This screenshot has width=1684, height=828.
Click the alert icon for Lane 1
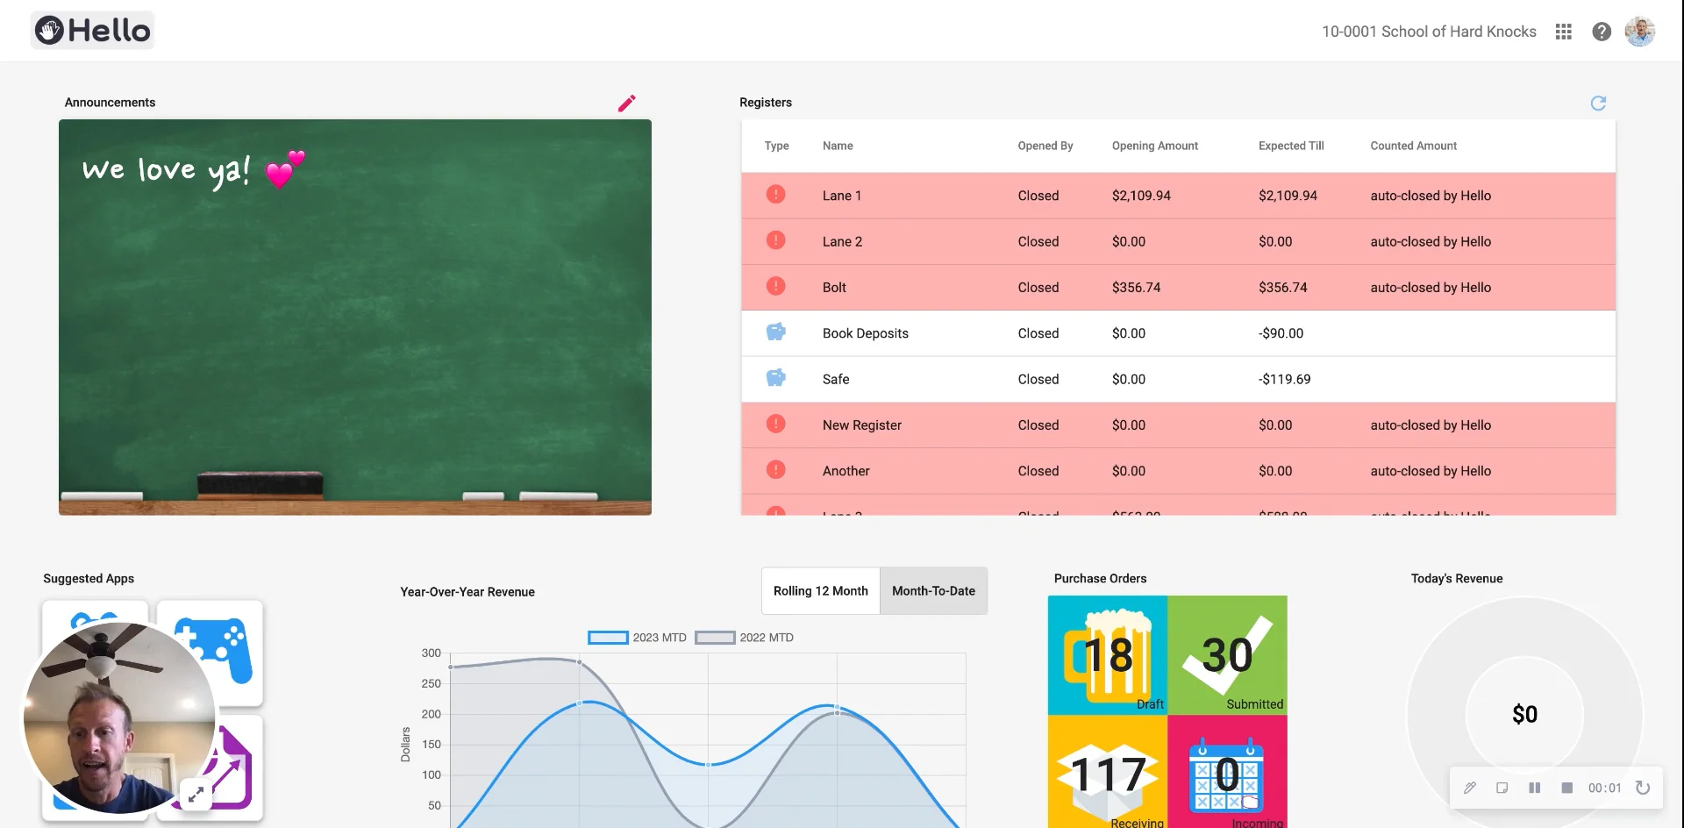(x=776, y=195)
